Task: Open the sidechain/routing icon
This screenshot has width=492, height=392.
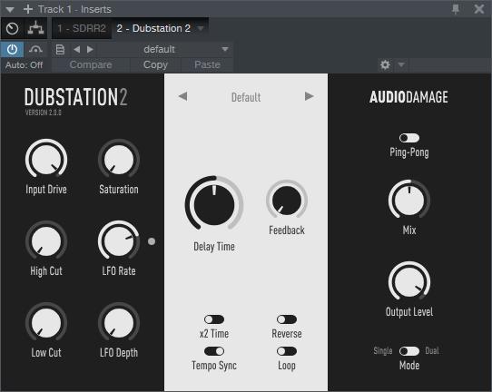Action: point(35,28)
